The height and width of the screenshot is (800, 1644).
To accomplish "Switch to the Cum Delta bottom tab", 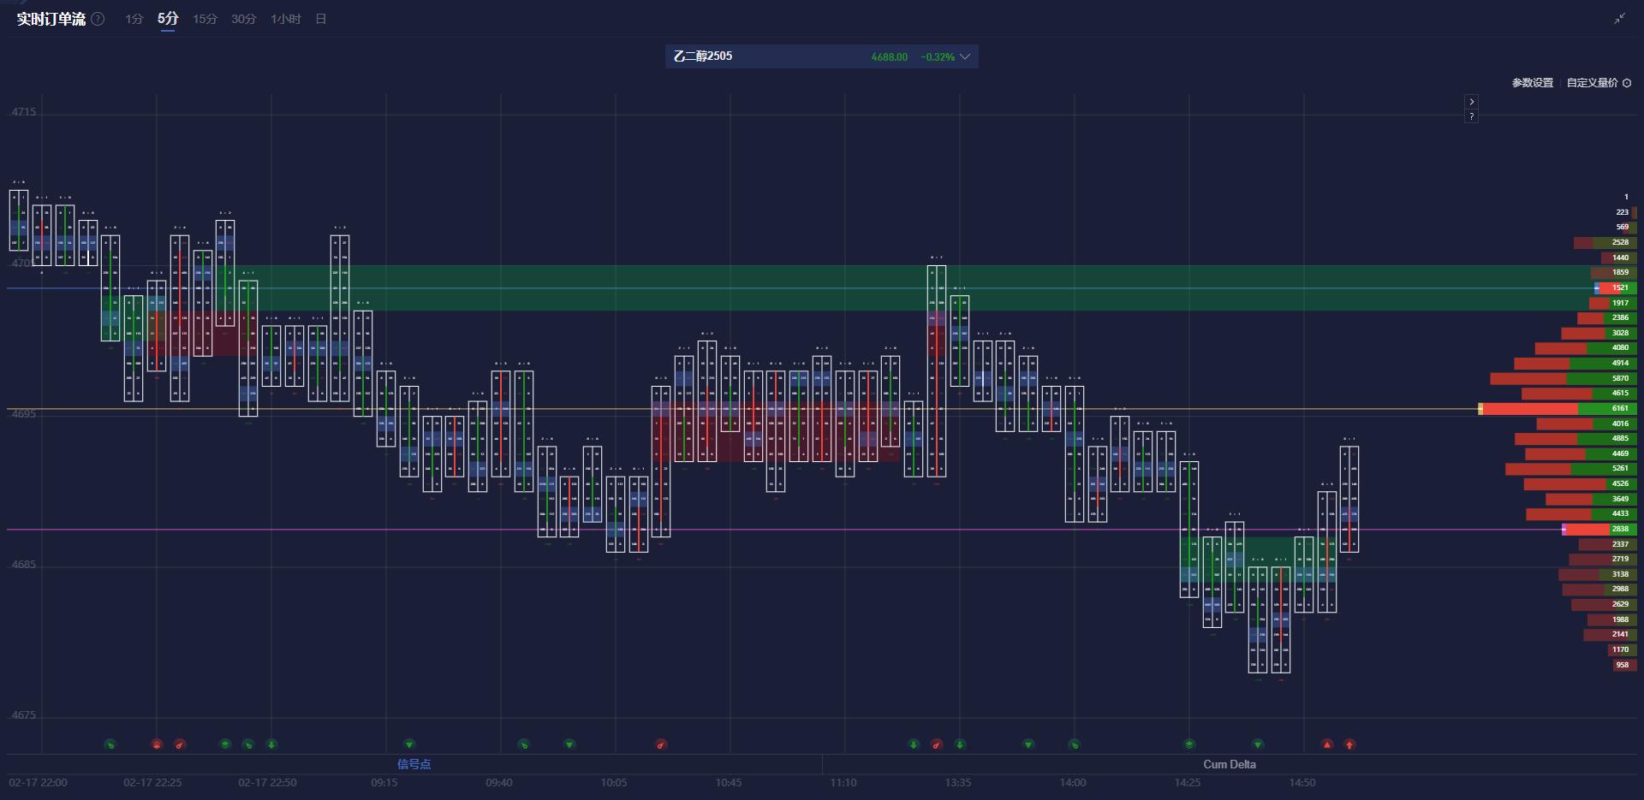I will point(1229,764).
